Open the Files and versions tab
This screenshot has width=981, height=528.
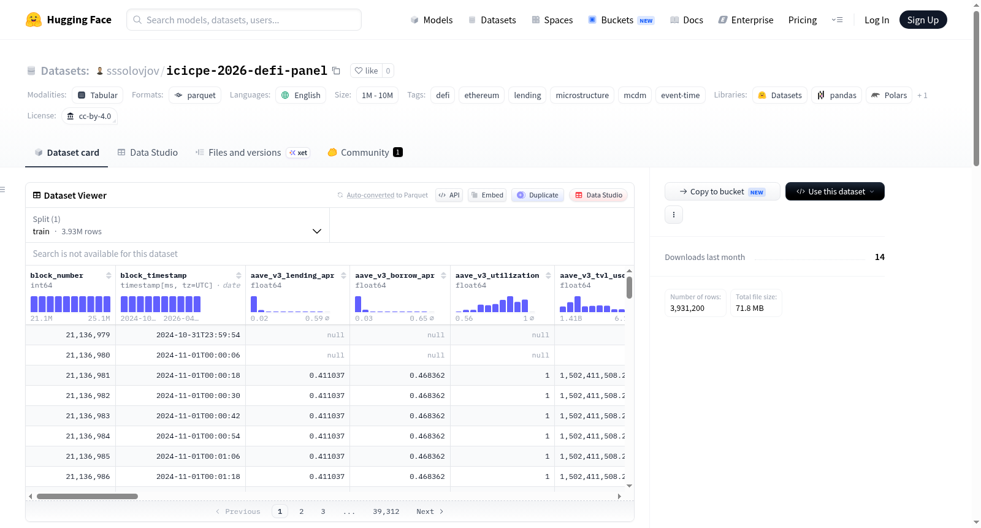click(x=253, y=153)
